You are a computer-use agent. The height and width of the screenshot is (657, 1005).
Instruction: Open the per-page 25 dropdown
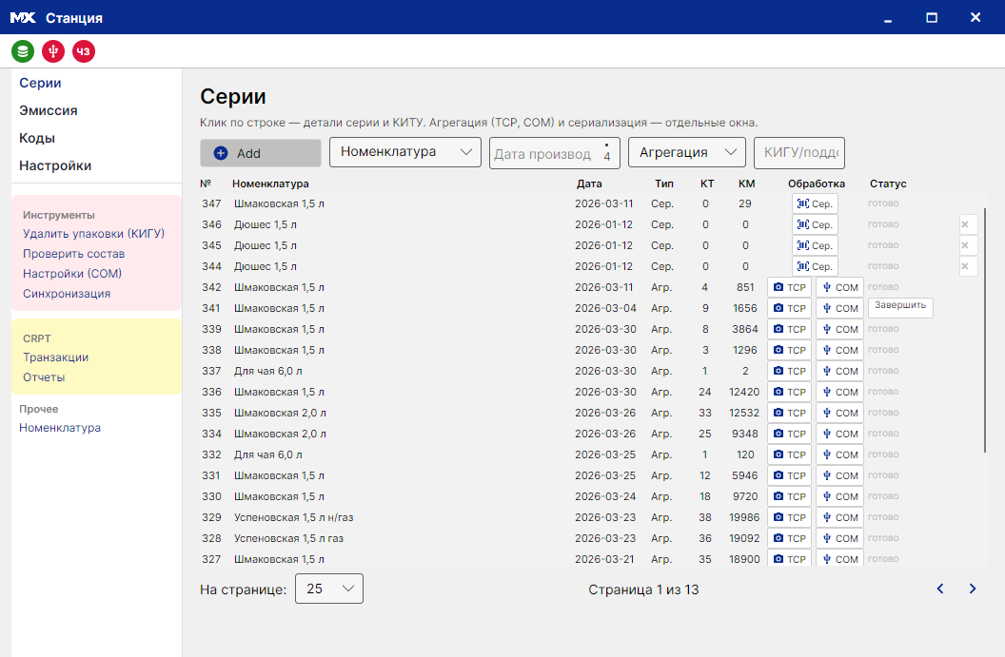click(328, 589)
